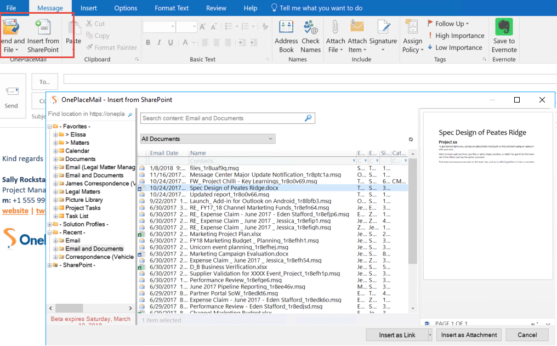Switch to the Insert tab

pos(88,8)
